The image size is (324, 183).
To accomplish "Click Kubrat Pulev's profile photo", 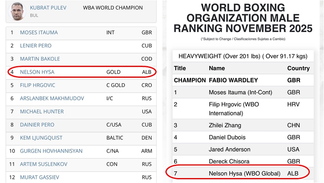I will [x=16, y=10].
